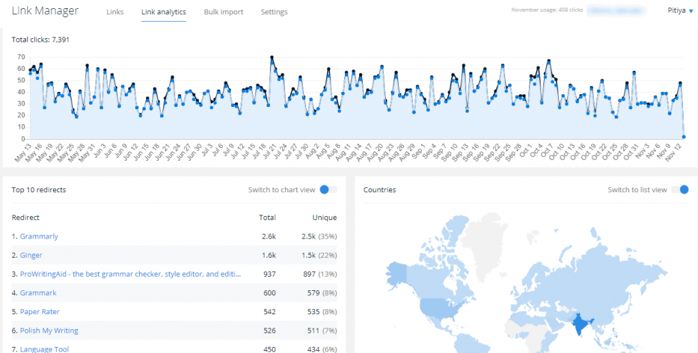Click the Link Manager title
698x353 pixels.
click(45, 11)
